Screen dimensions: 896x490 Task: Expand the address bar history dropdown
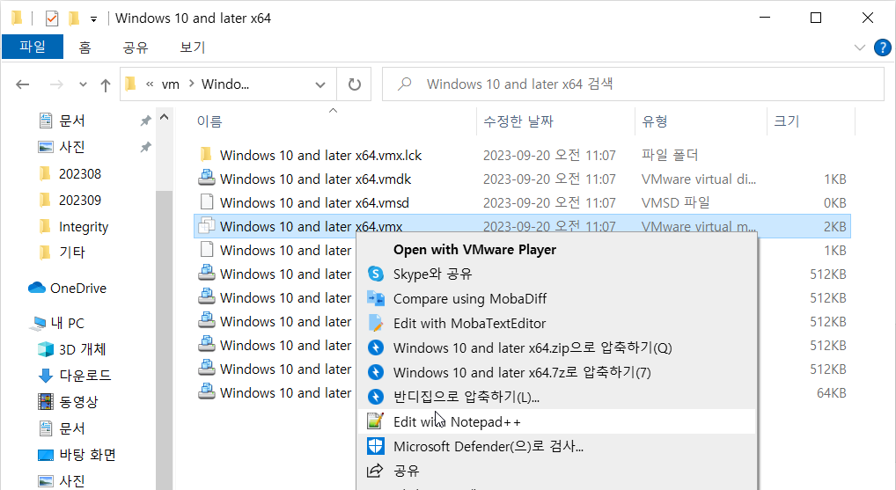320,84
